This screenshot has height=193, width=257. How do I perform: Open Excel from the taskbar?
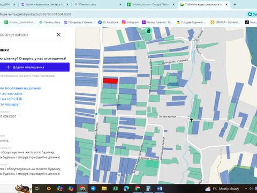click(x=115, y=189)
